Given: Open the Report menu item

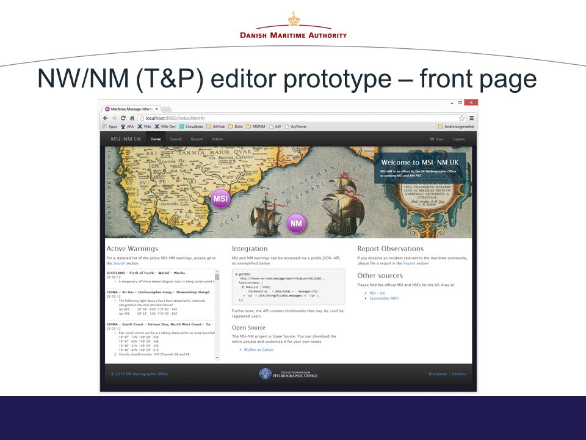Looking at the screenshot, I should point(197,139).
